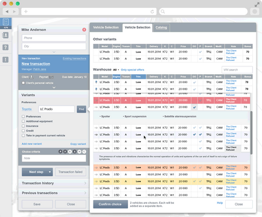Expand Transaction history section
Viewport: 262px width, 217px height.
54,183
